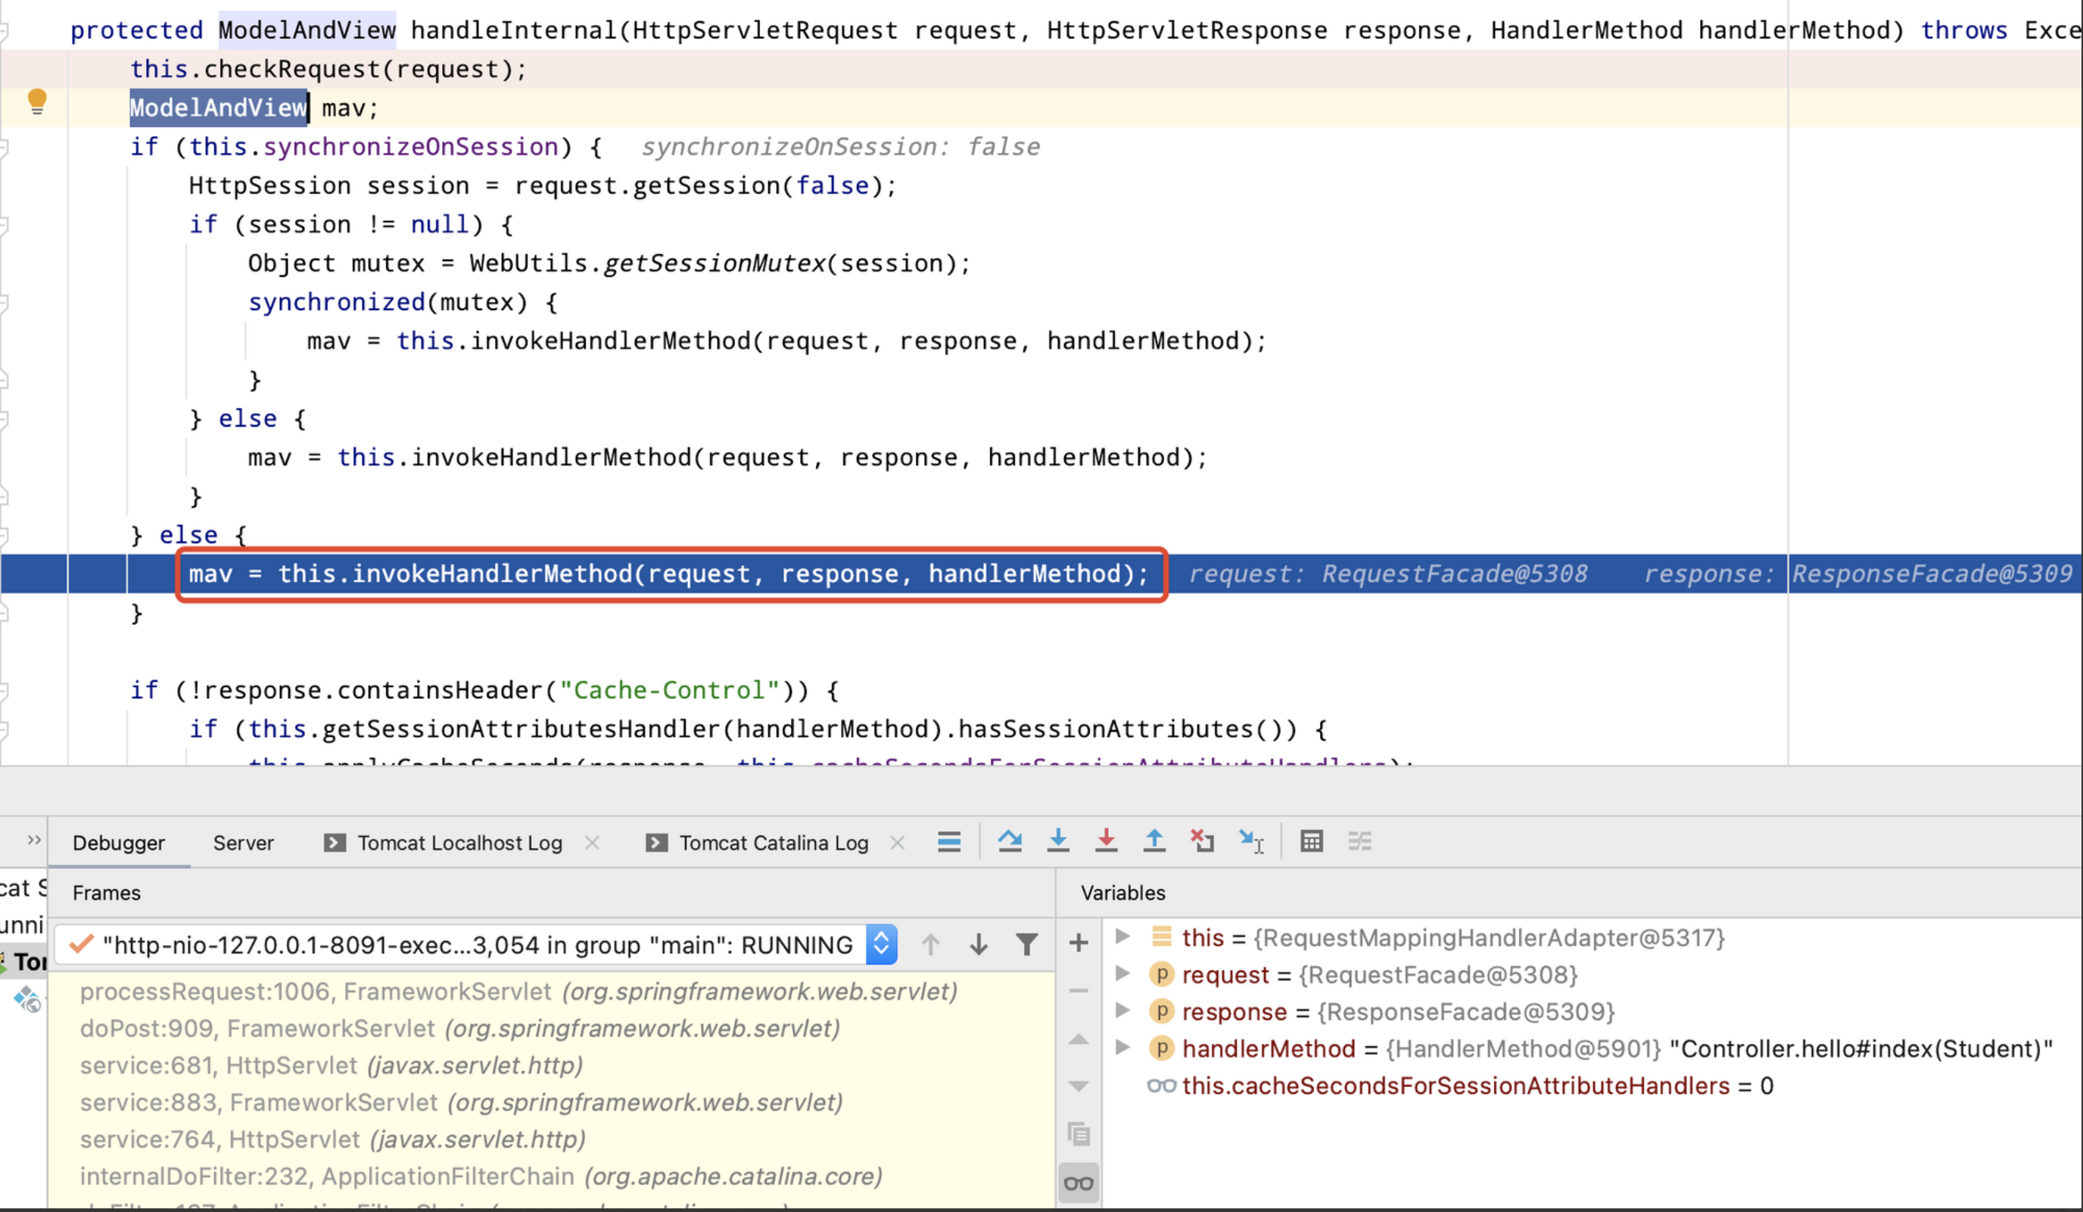Click the Force Step Into red arrow icon
Viewport: 2083px width, 1212px height.
1106,841
